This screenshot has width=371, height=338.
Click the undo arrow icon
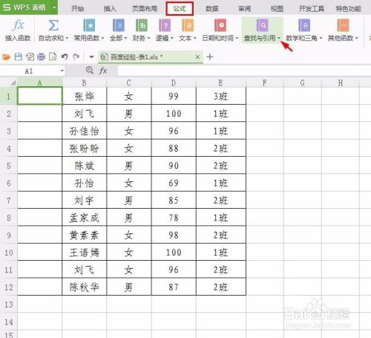pos(65,57)
